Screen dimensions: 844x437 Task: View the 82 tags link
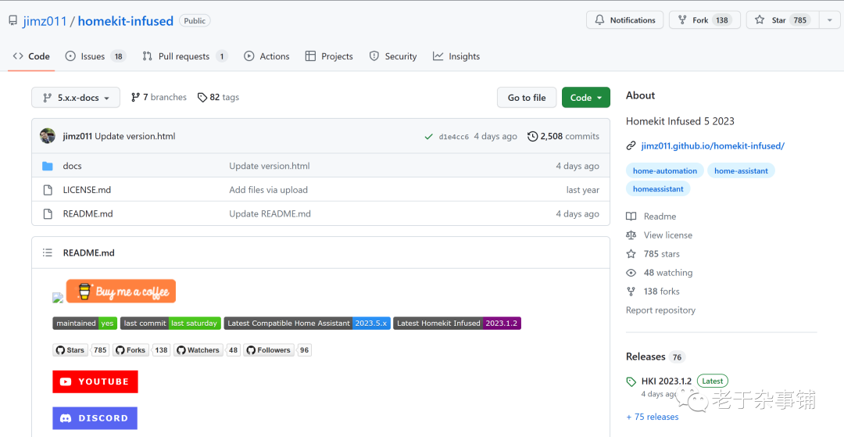tap(218, 98)
